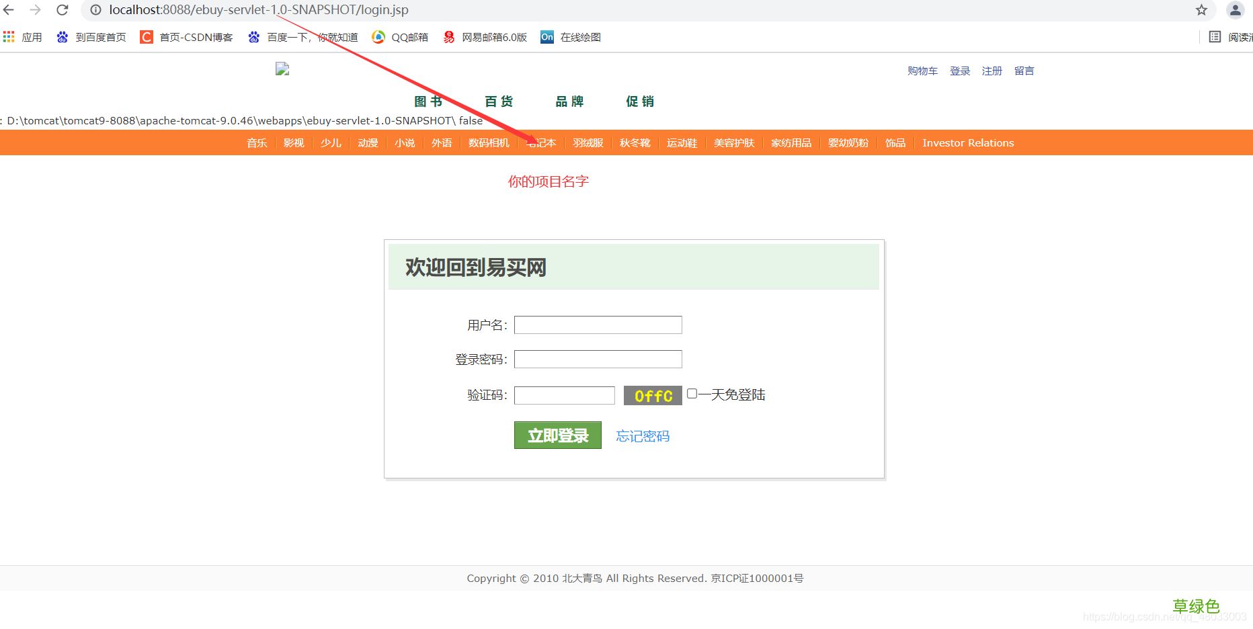Open the browser profile avatar icon

coord(1236,10)
